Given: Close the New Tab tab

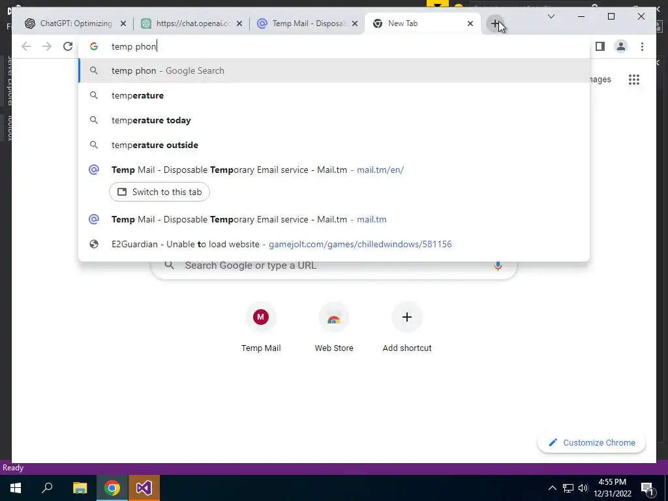Looking at the screenshot, I should pos(470,24).
